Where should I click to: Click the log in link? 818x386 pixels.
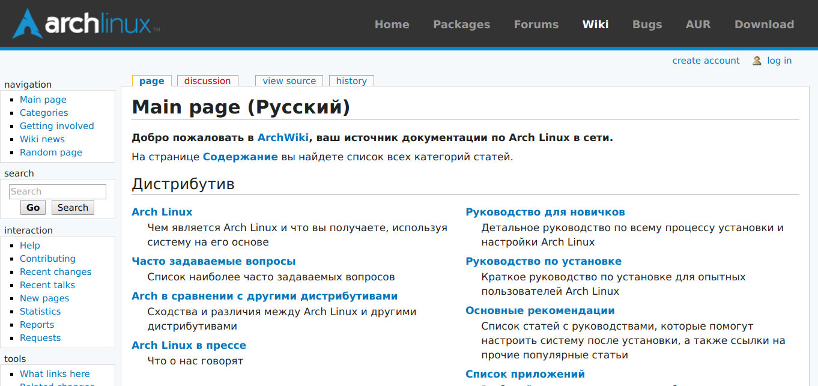click(779, 61)
